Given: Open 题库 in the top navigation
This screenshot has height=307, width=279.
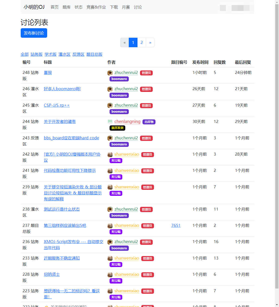Looking at the screenshot, I should (x=66, y=7).
